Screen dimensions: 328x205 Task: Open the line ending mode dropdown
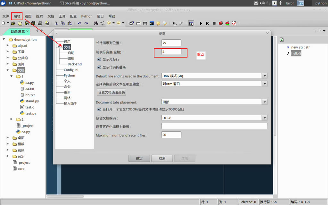click(x=265, y=76)
